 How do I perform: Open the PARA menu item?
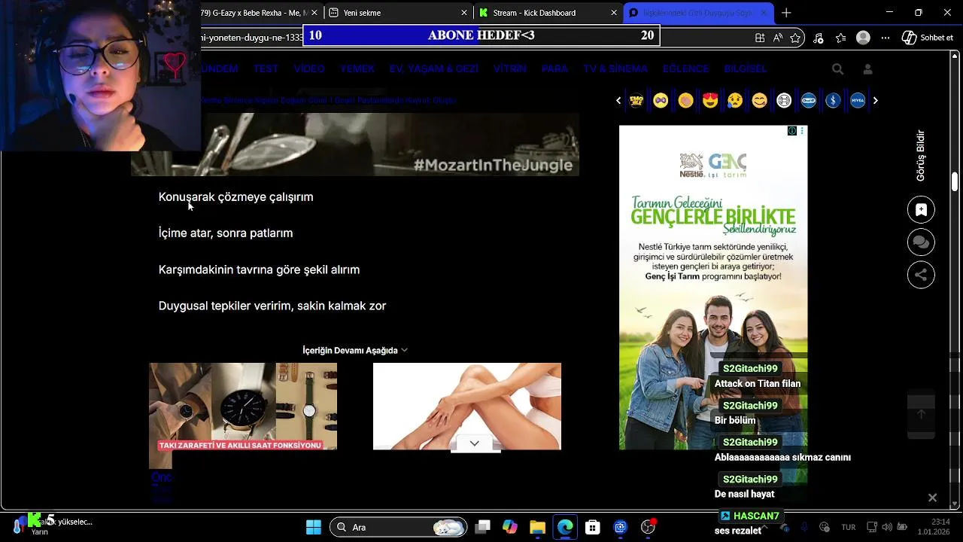coord(554,69)
